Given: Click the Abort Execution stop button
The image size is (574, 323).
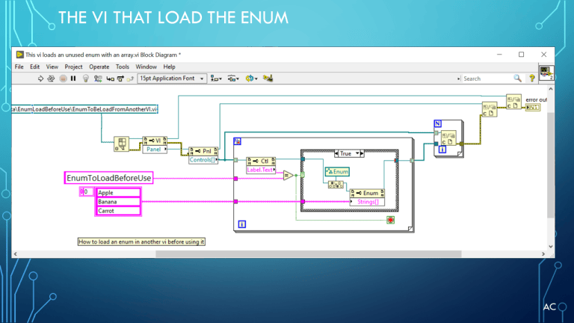Looking at the screenshot, I should point(63,79).
